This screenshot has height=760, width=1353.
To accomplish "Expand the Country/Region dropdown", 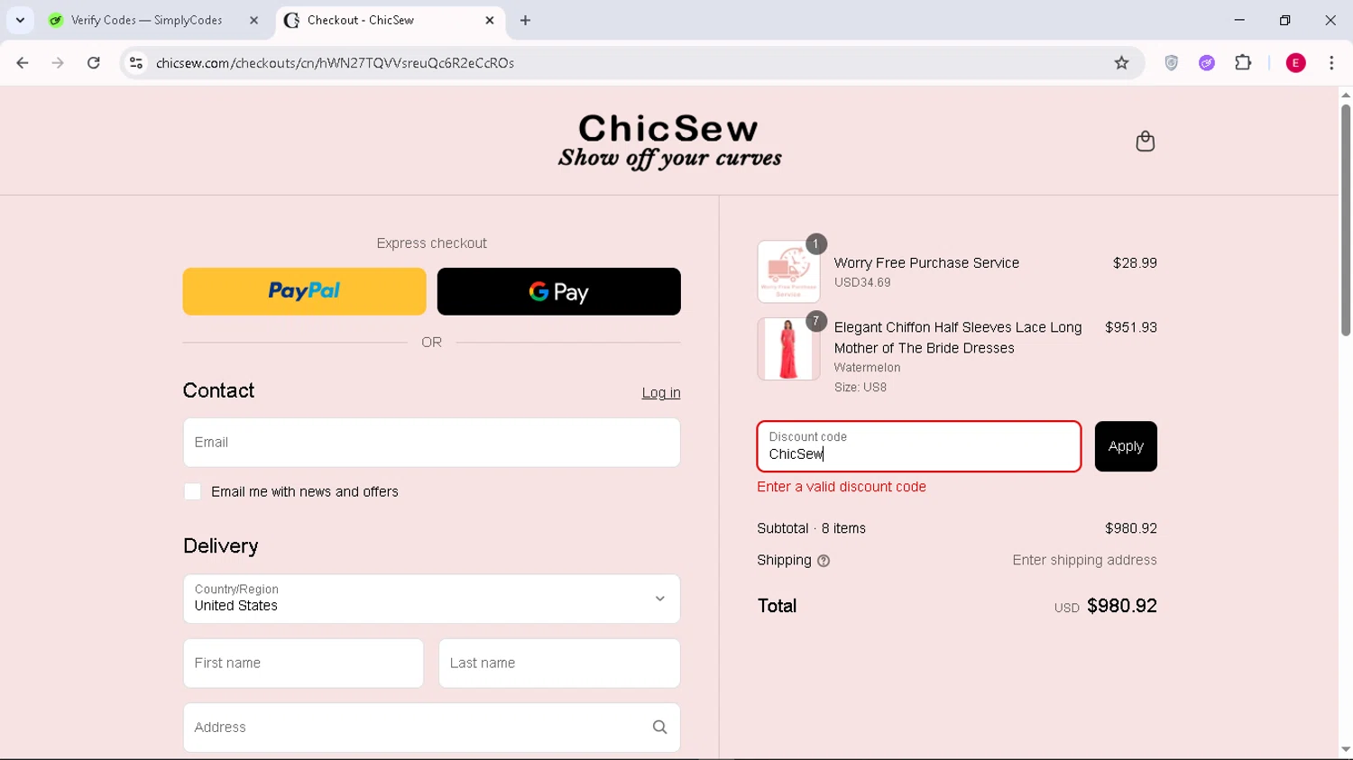I will 432,599.
